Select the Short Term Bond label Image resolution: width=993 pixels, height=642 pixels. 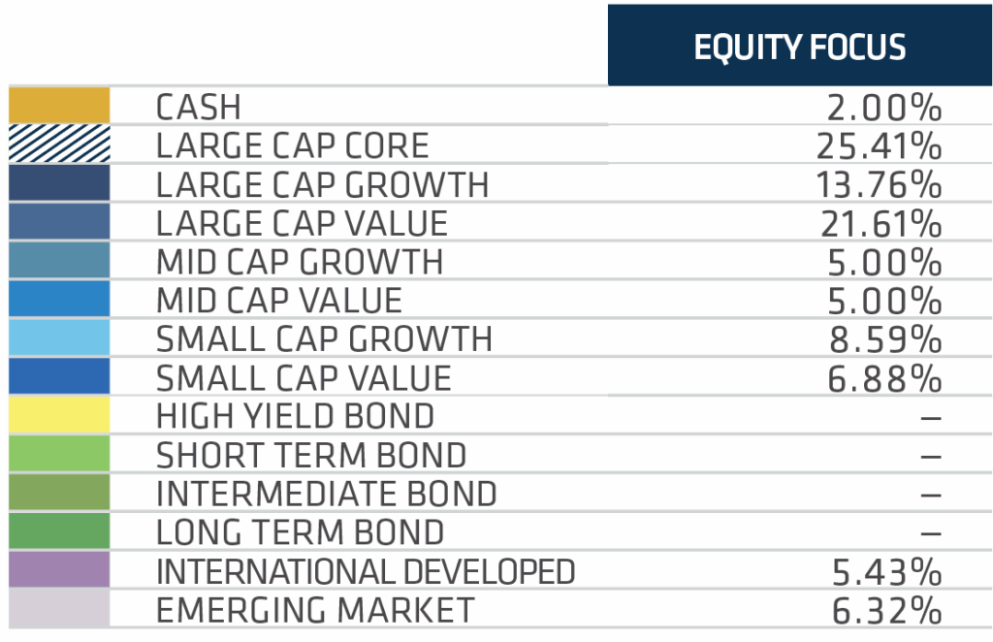[310, 455]
